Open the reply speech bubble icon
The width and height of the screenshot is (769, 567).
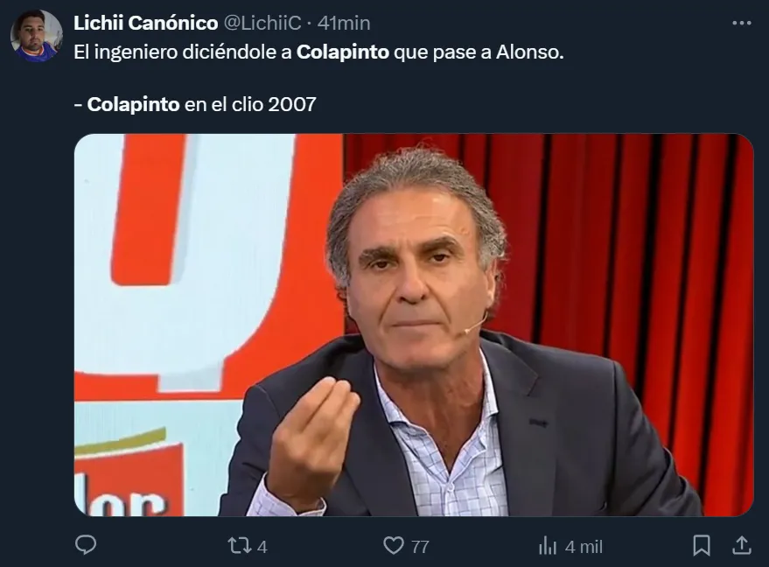pyautogui.click(x=86, y=545)
